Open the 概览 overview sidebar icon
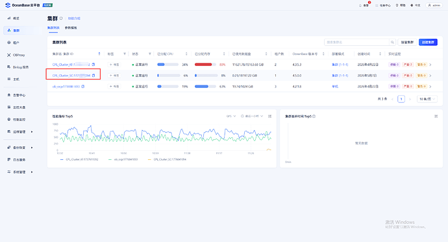The height and width of the screenshot is (242, 448). (9, 18)
